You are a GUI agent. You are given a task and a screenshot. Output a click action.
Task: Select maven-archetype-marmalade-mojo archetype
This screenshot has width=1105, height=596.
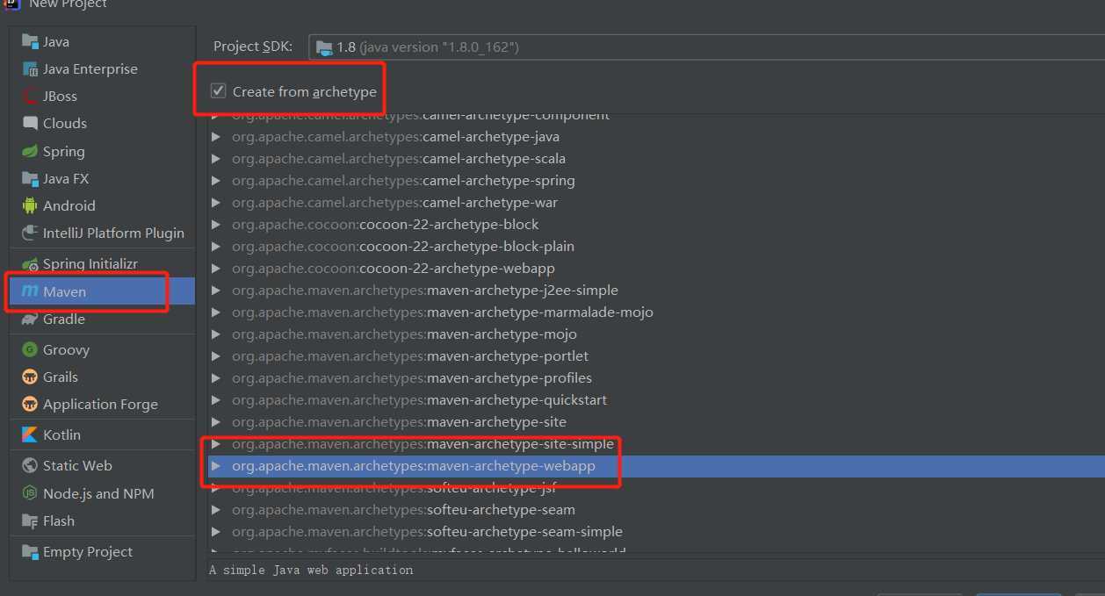(443, 312)
